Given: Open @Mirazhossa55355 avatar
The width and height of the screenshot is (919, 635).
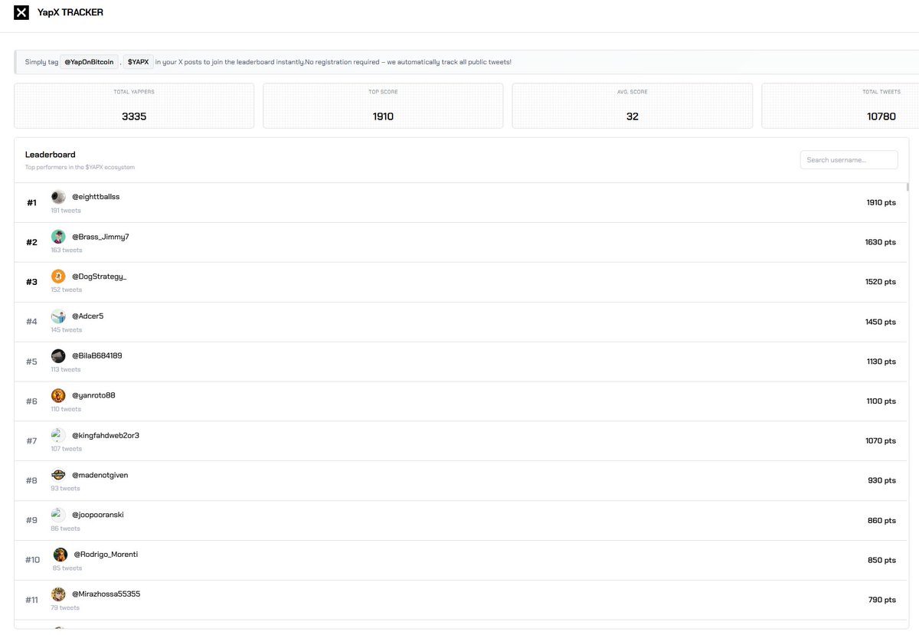Looking at the screenshot, I should coord(58,594).
